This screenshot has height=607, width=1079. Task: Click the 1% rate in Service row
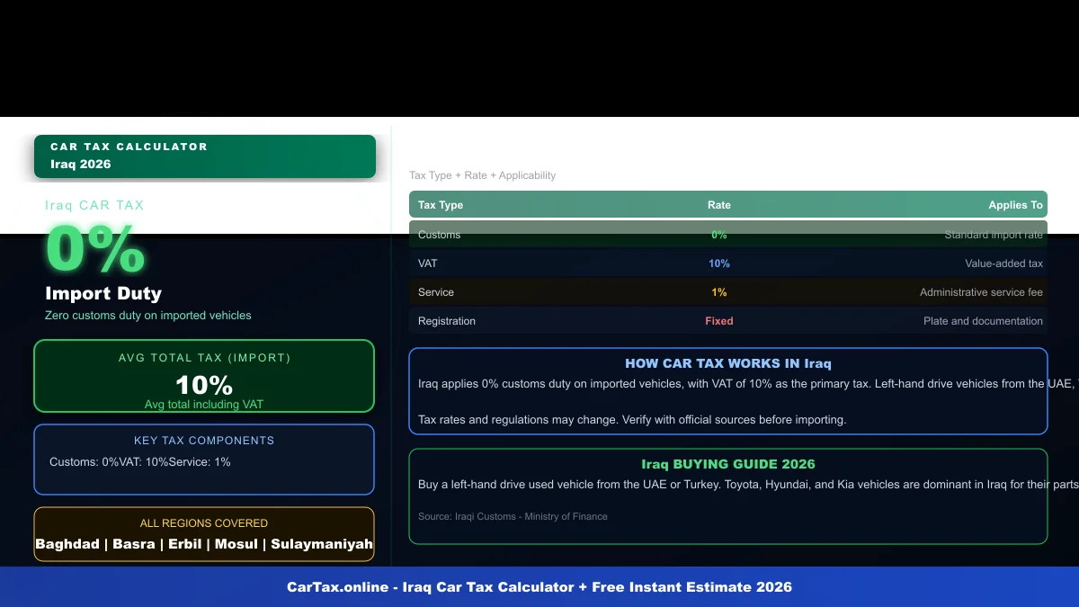[719, 292]
